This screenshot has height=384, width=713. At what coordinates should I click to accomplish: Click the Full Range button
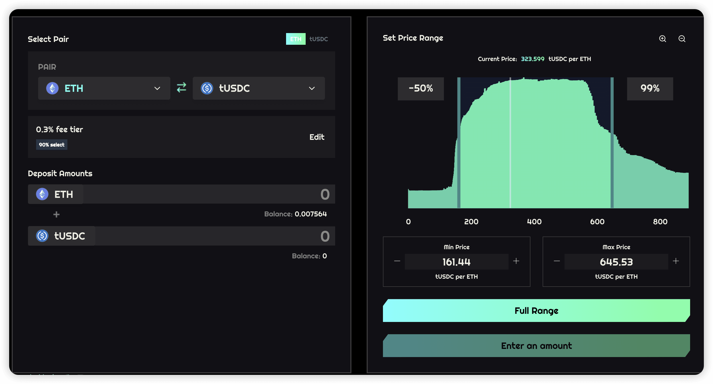(536, 311)
